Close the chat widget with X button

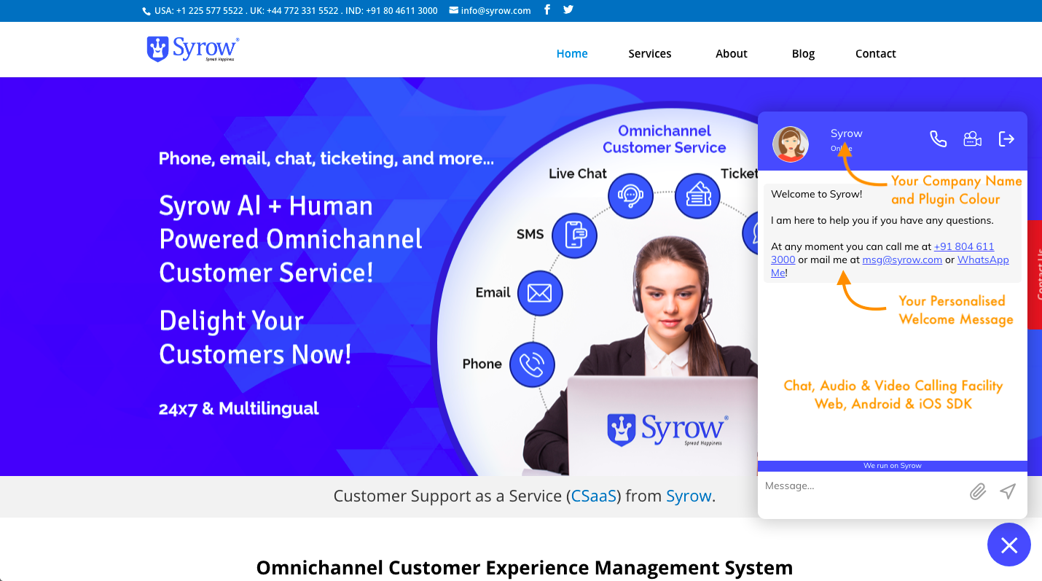1009,545
